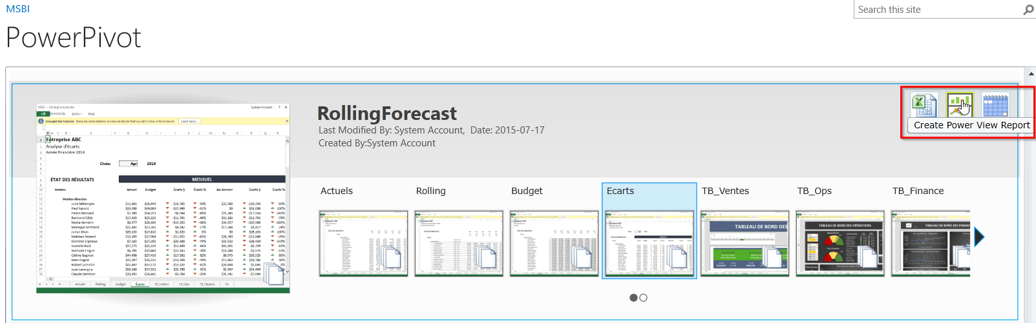Screen dimensions: 1036x323
Task: Select first carousel page dot
Action: pos(634,298)
